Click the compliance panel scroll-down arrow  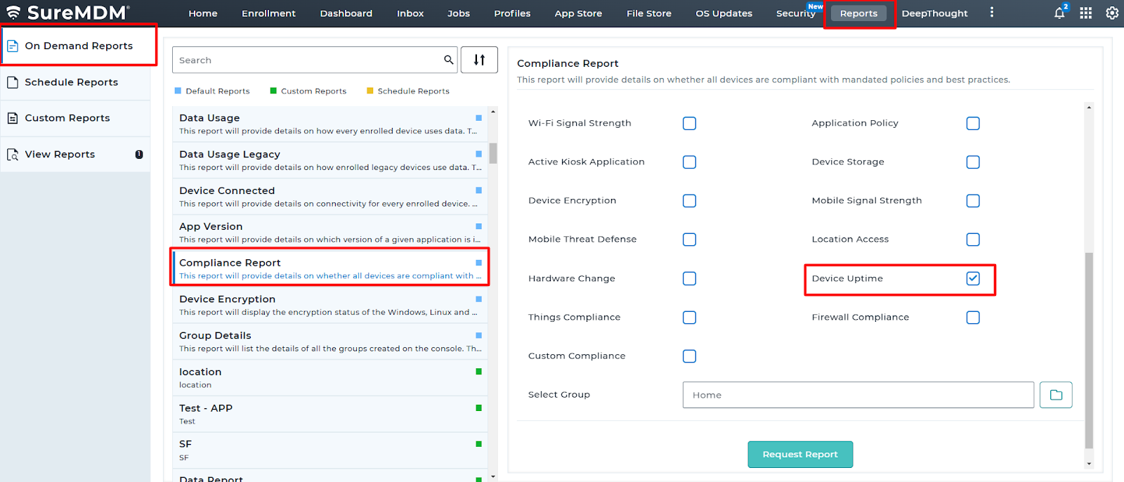pos(1089,463)
